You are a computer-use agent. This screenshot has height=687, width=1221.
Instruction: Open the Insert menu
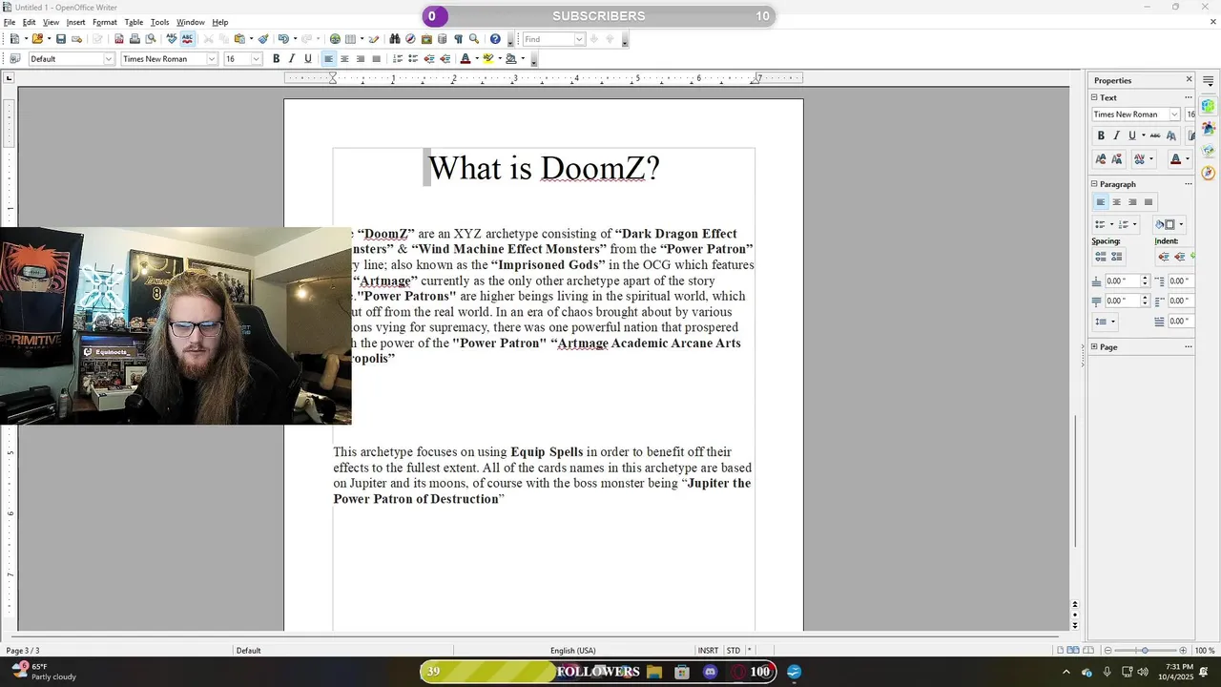pos(75,22)
